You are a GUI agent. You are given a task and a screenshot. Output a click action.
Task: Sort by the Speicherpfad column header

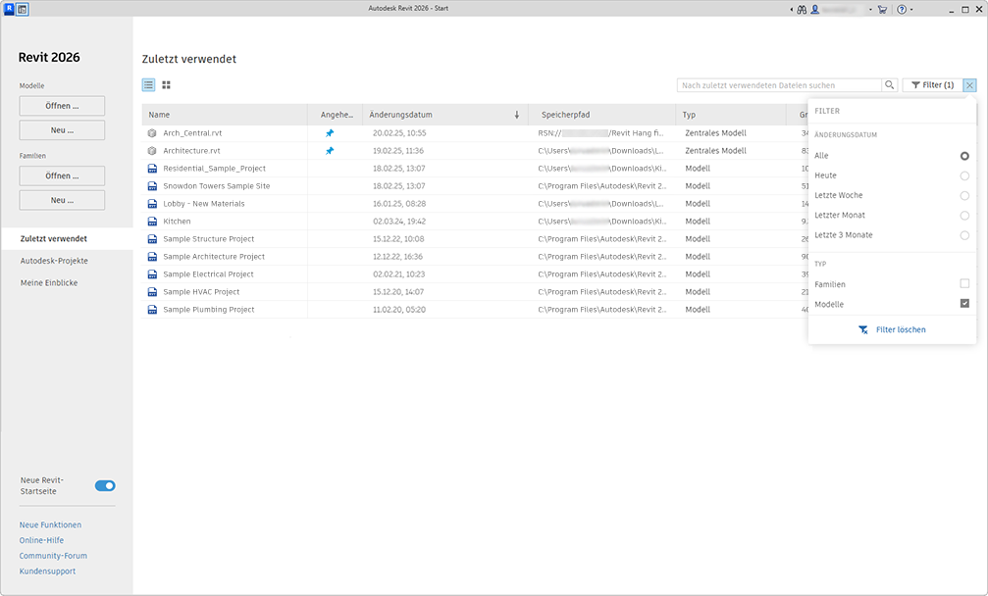tap(601, 115)
